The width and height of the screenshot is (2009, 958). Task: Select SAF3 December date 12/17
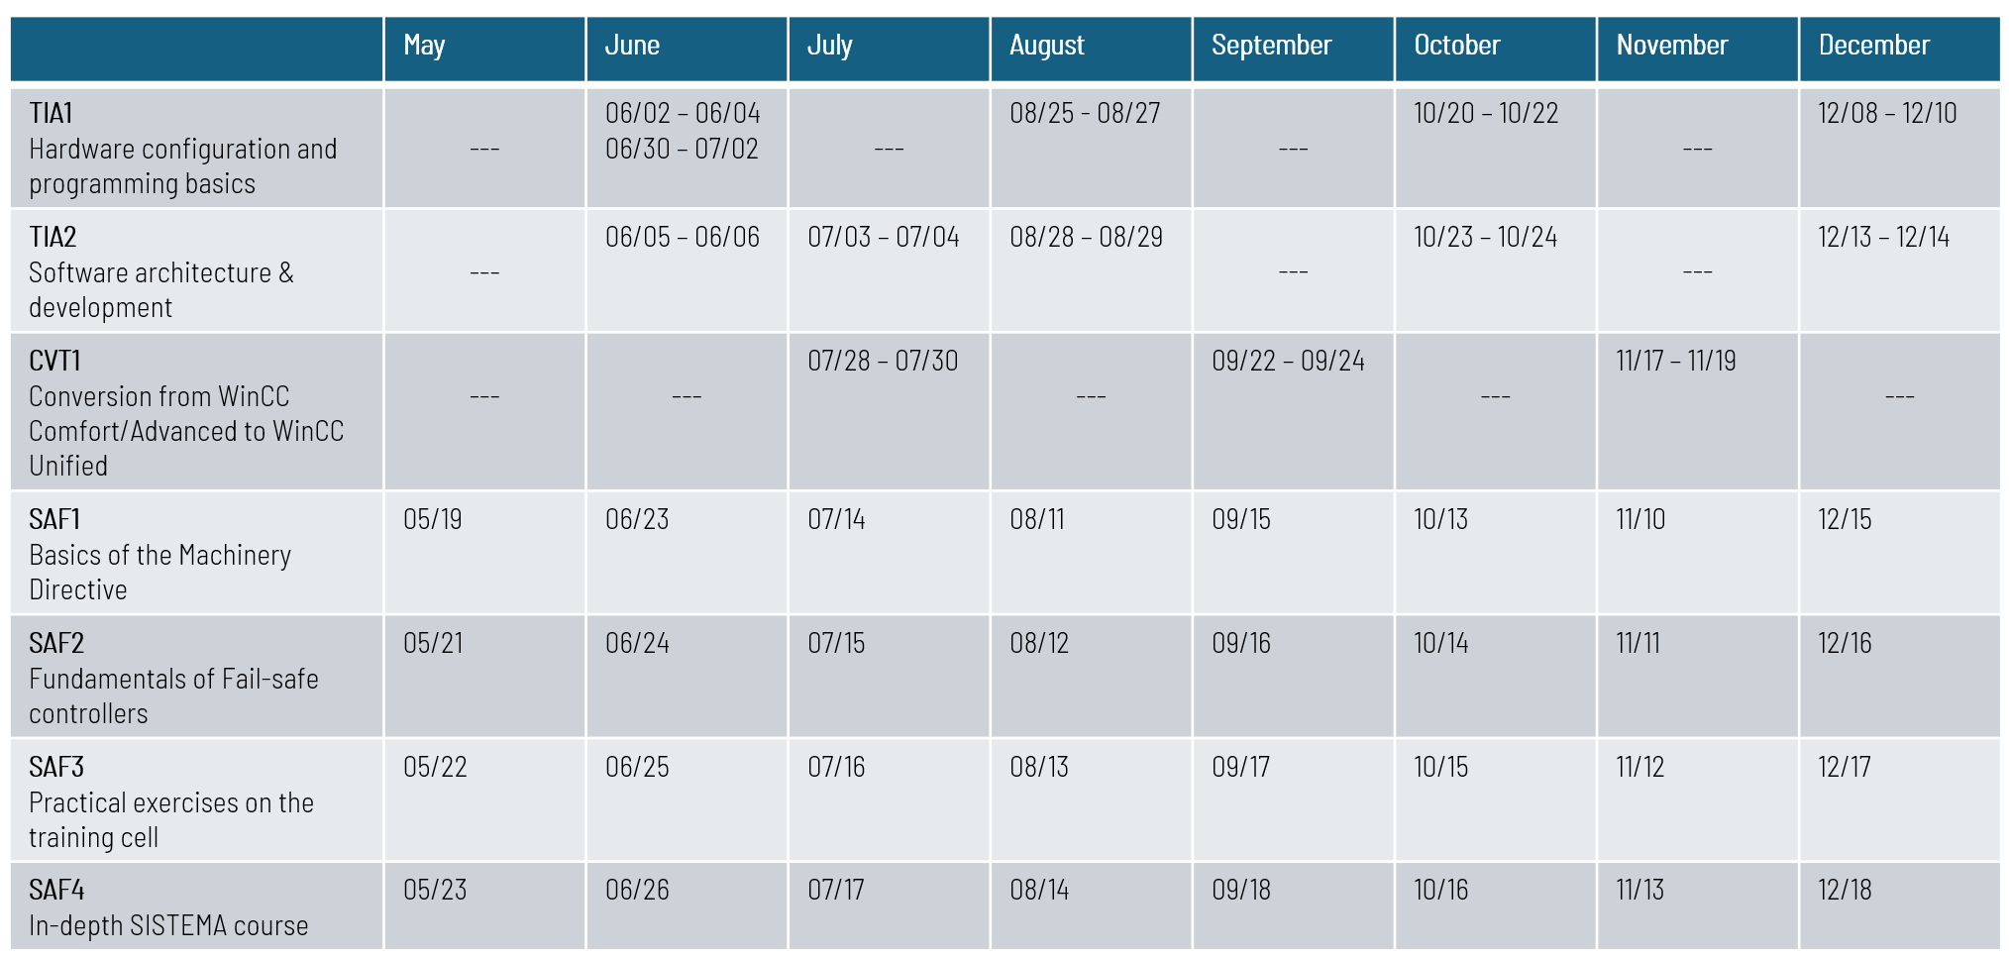pos(1845,767)
